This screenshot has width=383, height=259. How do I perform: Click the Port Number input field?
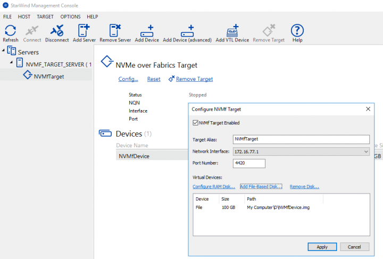point(249,163)
